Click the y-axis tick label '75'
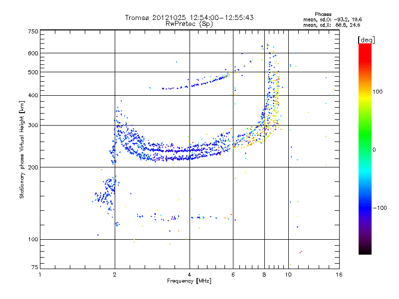The width and height of the screenshot is (399, 299). [35, 267]
